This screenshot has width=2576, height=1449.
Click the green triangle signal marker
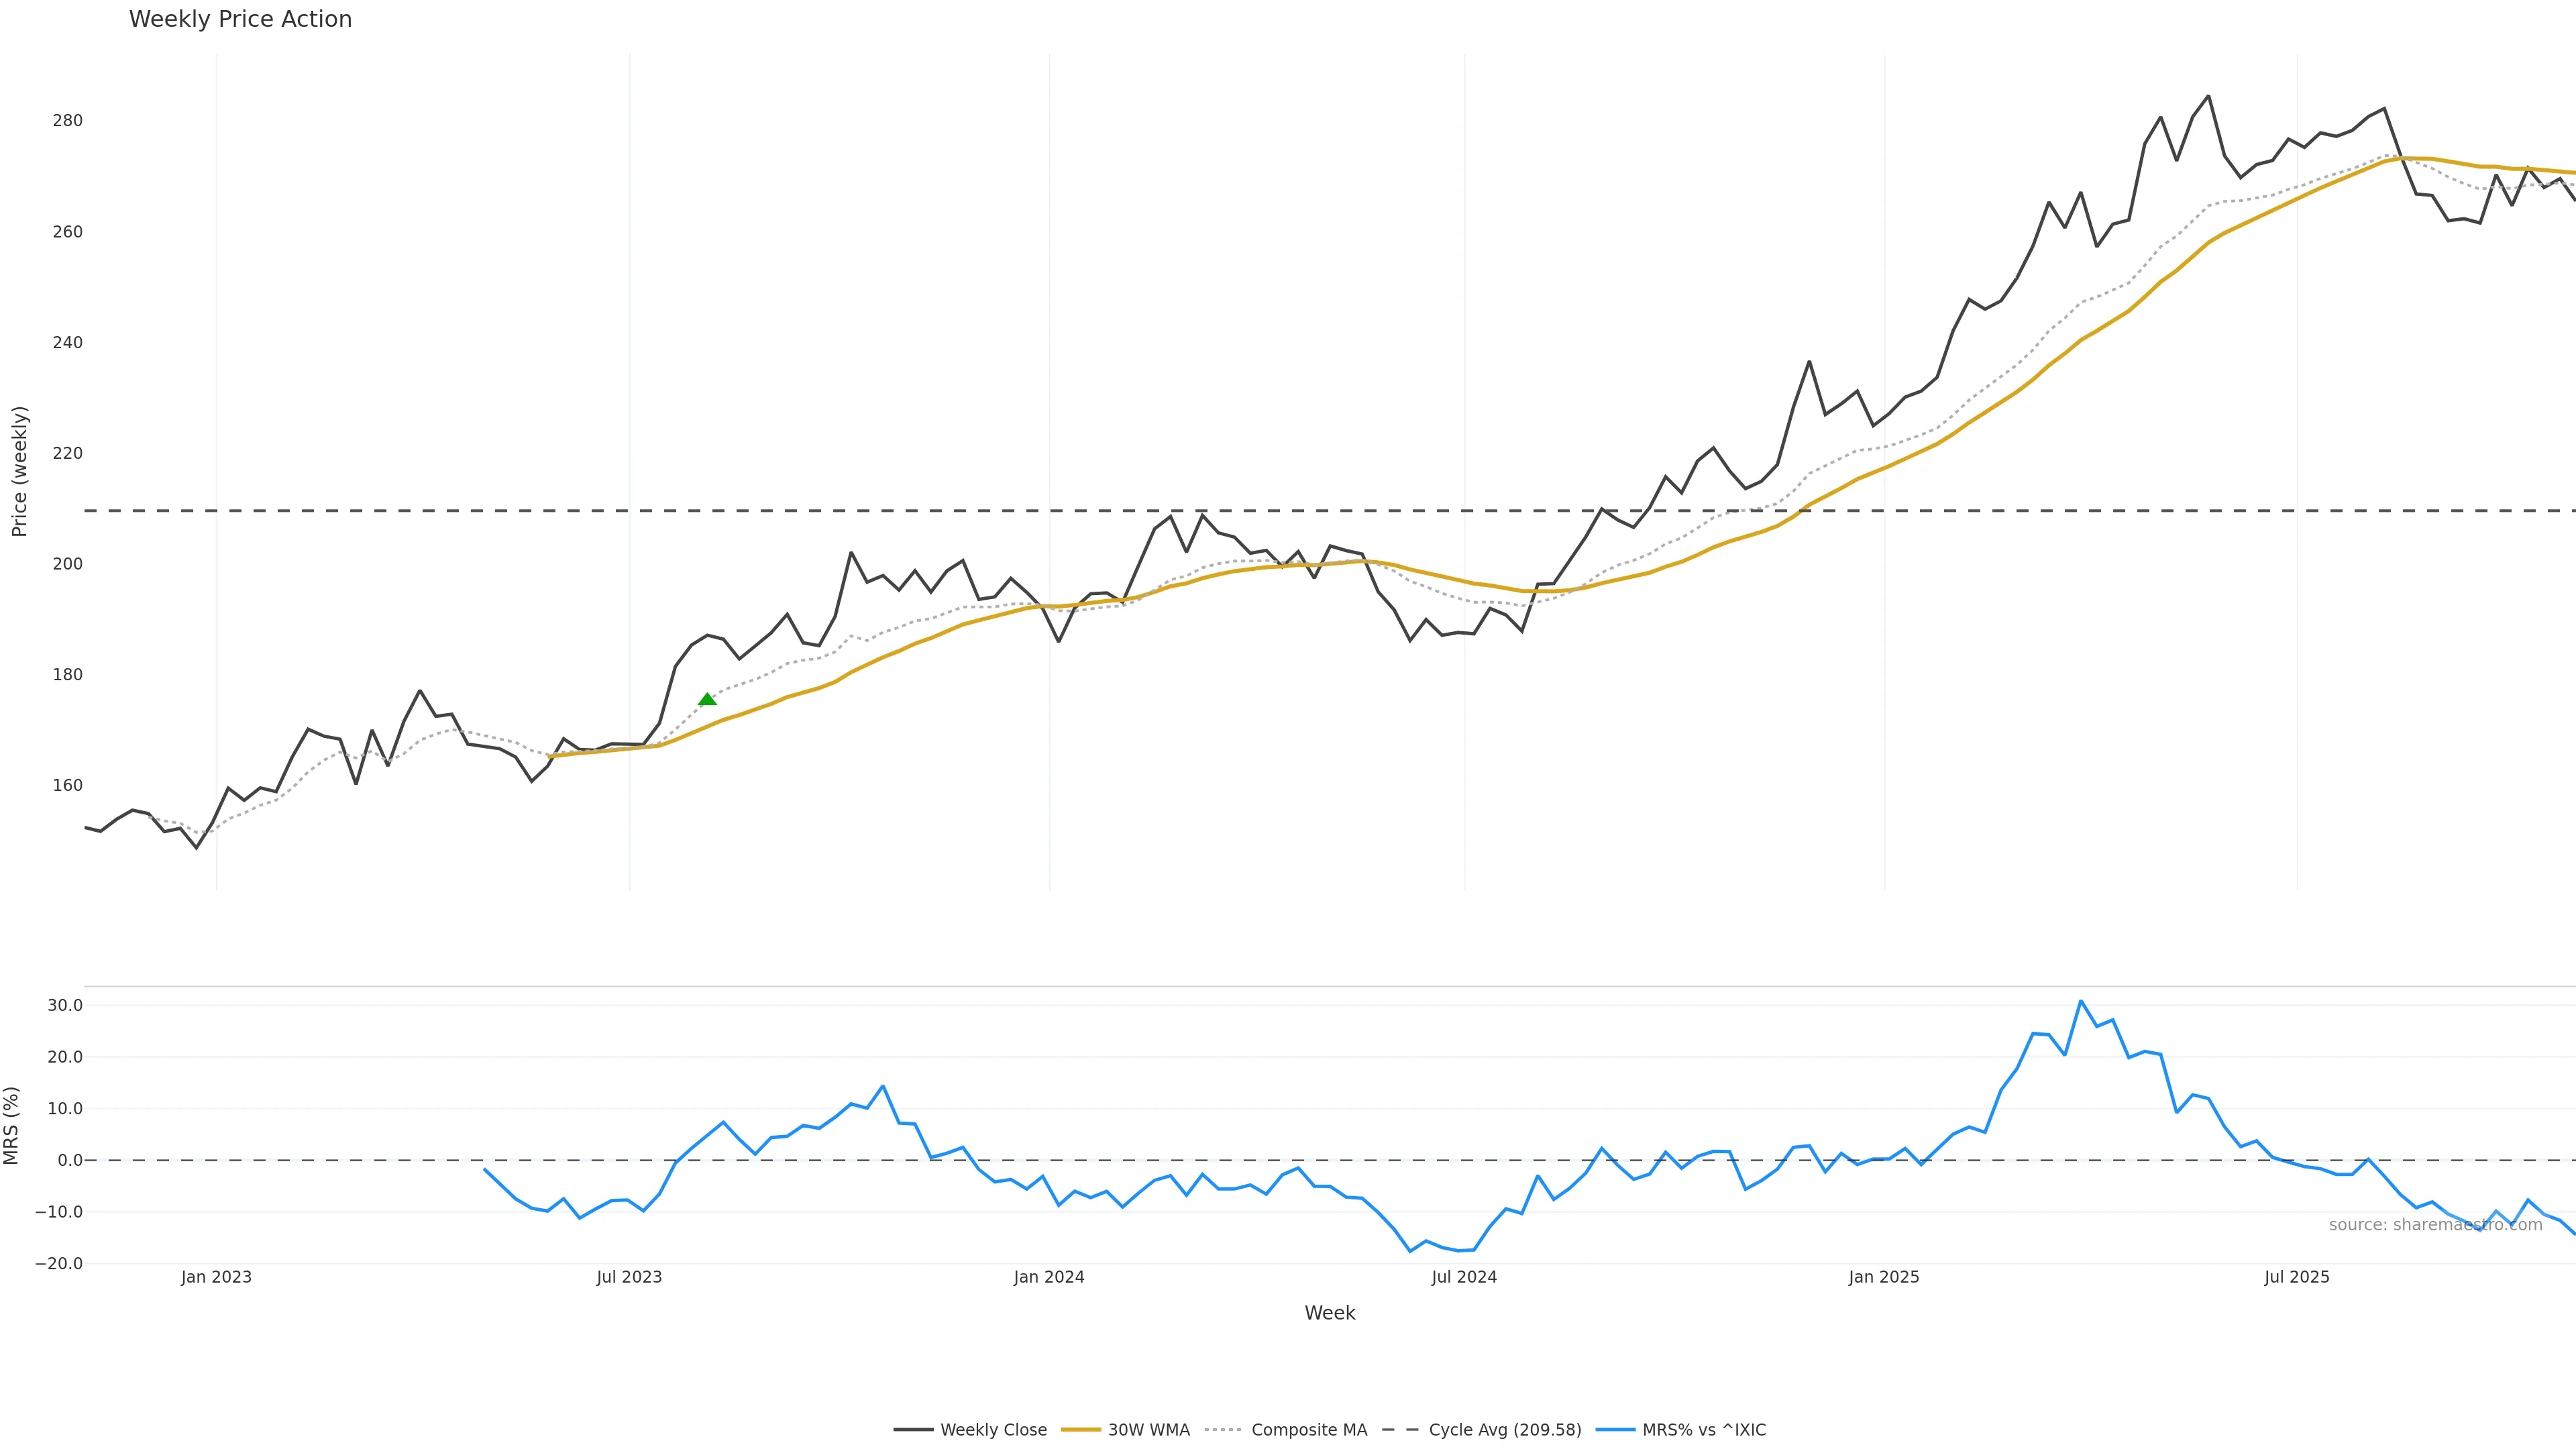707,699
